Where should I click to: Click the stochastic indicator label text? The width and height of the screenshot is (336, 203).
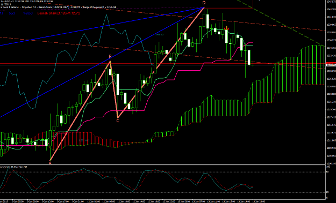pos(14,167)
